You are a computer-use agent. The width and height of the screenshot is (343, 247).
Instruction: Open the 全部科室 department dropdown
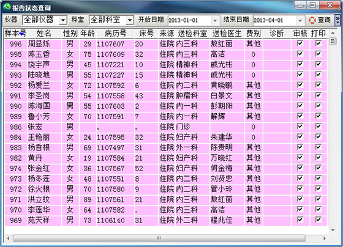pyautogui.click(x=130, y=20)
